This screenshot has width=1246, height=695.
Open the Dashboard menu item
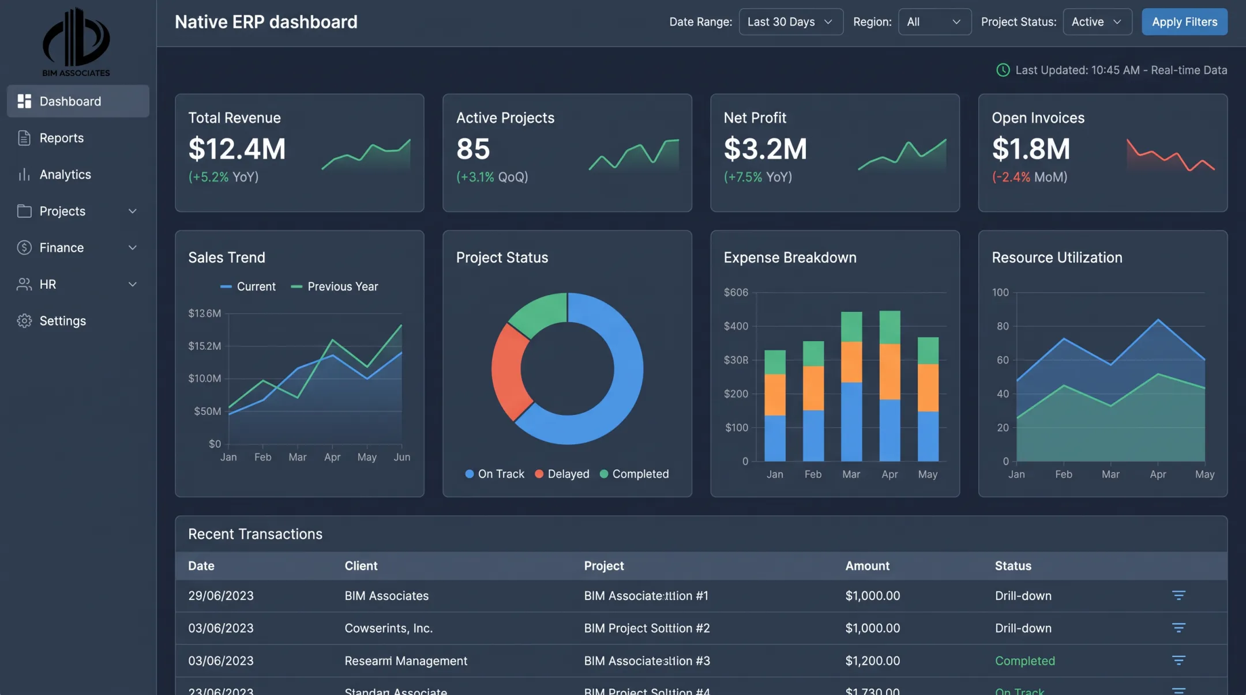tap(78, 101)
